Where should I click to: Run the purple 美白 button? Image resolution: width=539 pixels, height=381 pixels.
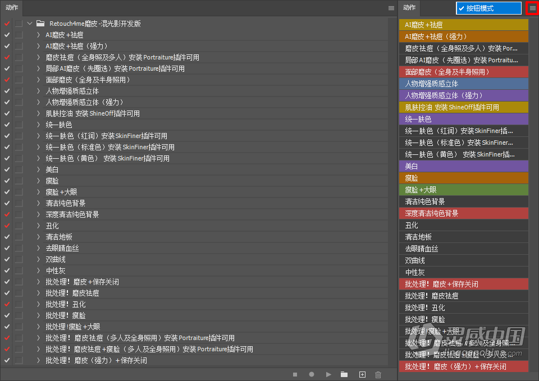[464, 166]
